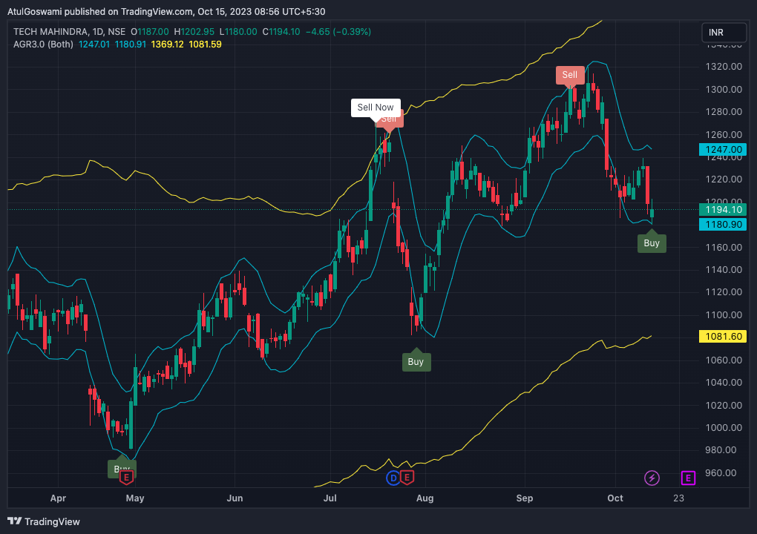The width and height of the screenshot is (757, 534).
Task: Open the magenta E upcoming earnings icon
Action: [x=688, y=478]
